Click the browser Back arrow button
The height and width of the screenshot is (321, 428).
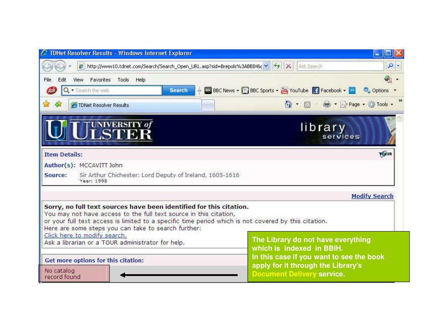(48, 66)
